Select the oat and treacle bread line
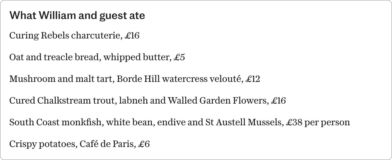The width and height of the screenshot is (392, 160). pyautogui.click(x=97, y=57)
